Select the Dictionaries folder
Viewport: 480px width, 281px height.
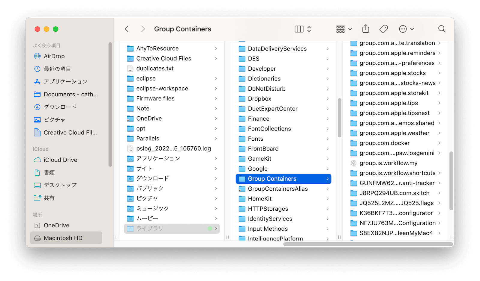tap(283, 79)
